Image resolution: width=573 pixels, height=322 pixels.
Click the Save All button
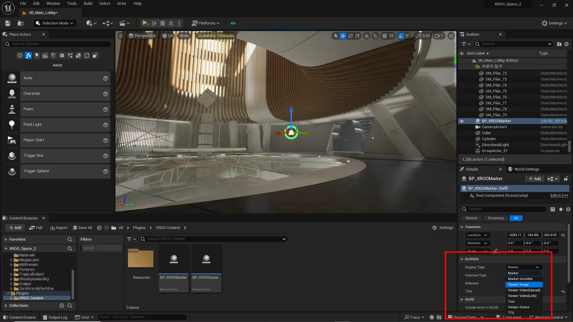coord(82,228)
